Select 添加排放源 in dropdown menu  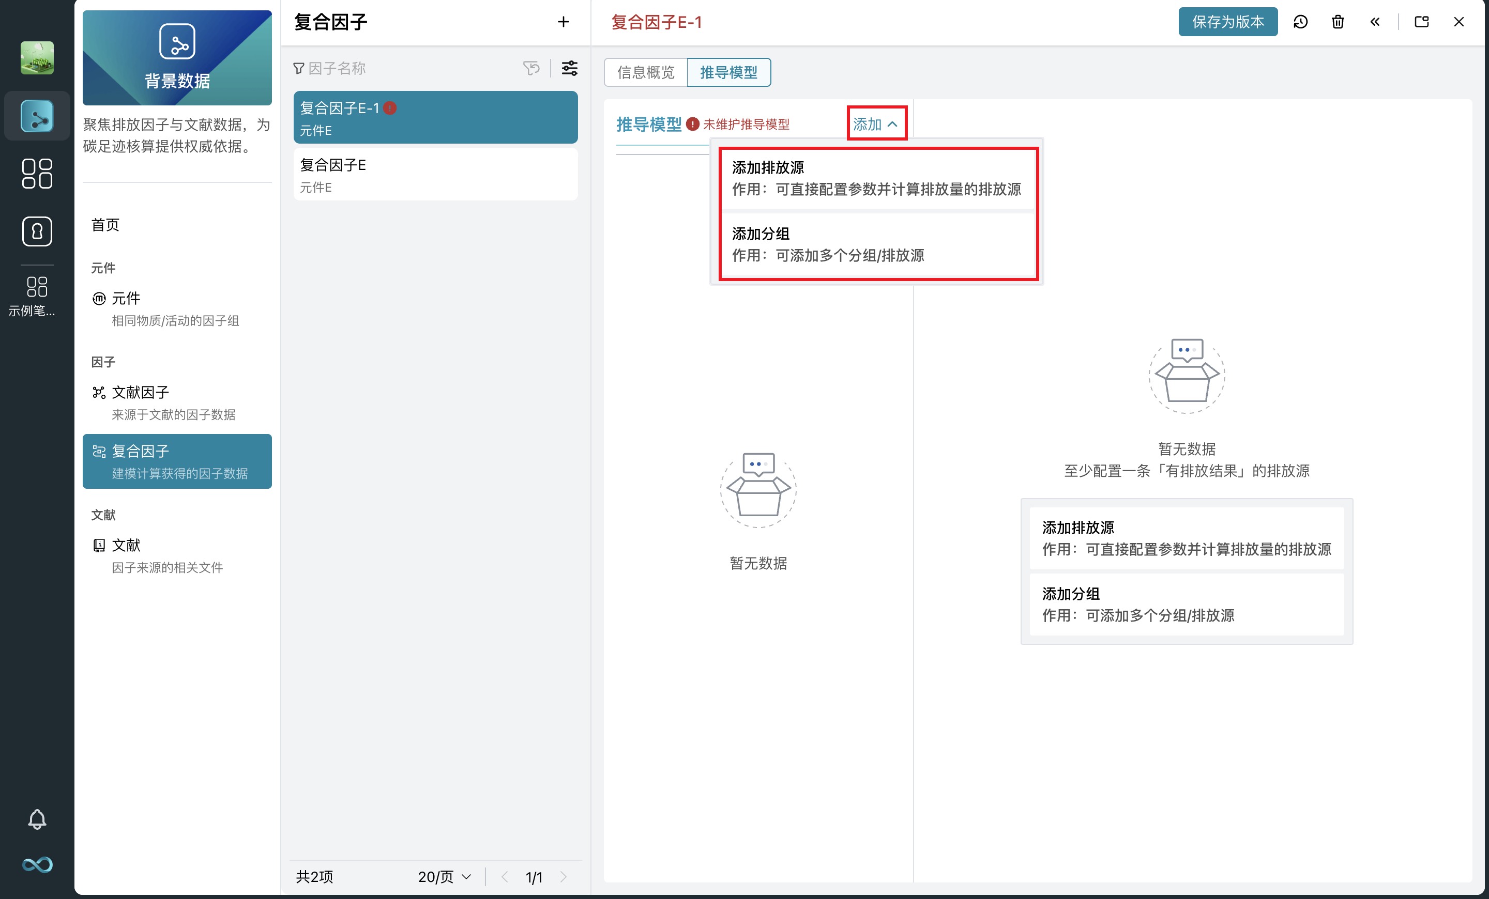click(877, 179)
